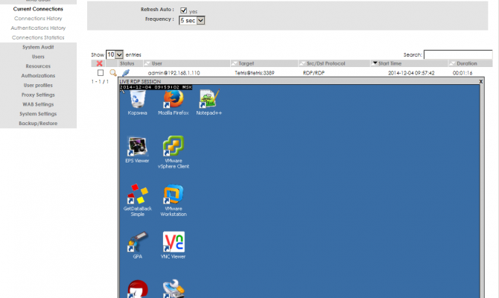
Task: Go to the Users menu item
Action: tap(38, 57)
